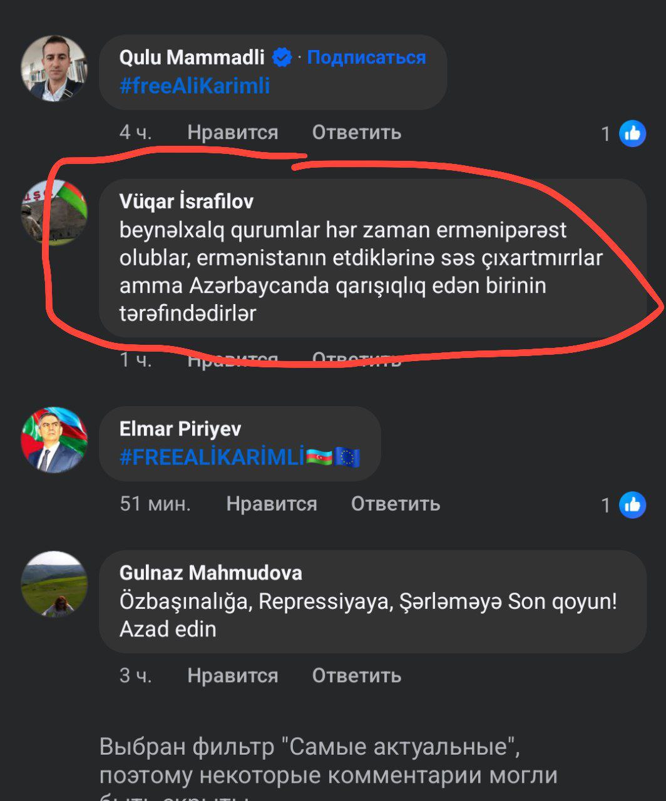This screenshot has width=666, height=801.
Task: Click the verified badge next to Qulu Mammadli
Action: [282, 58]
